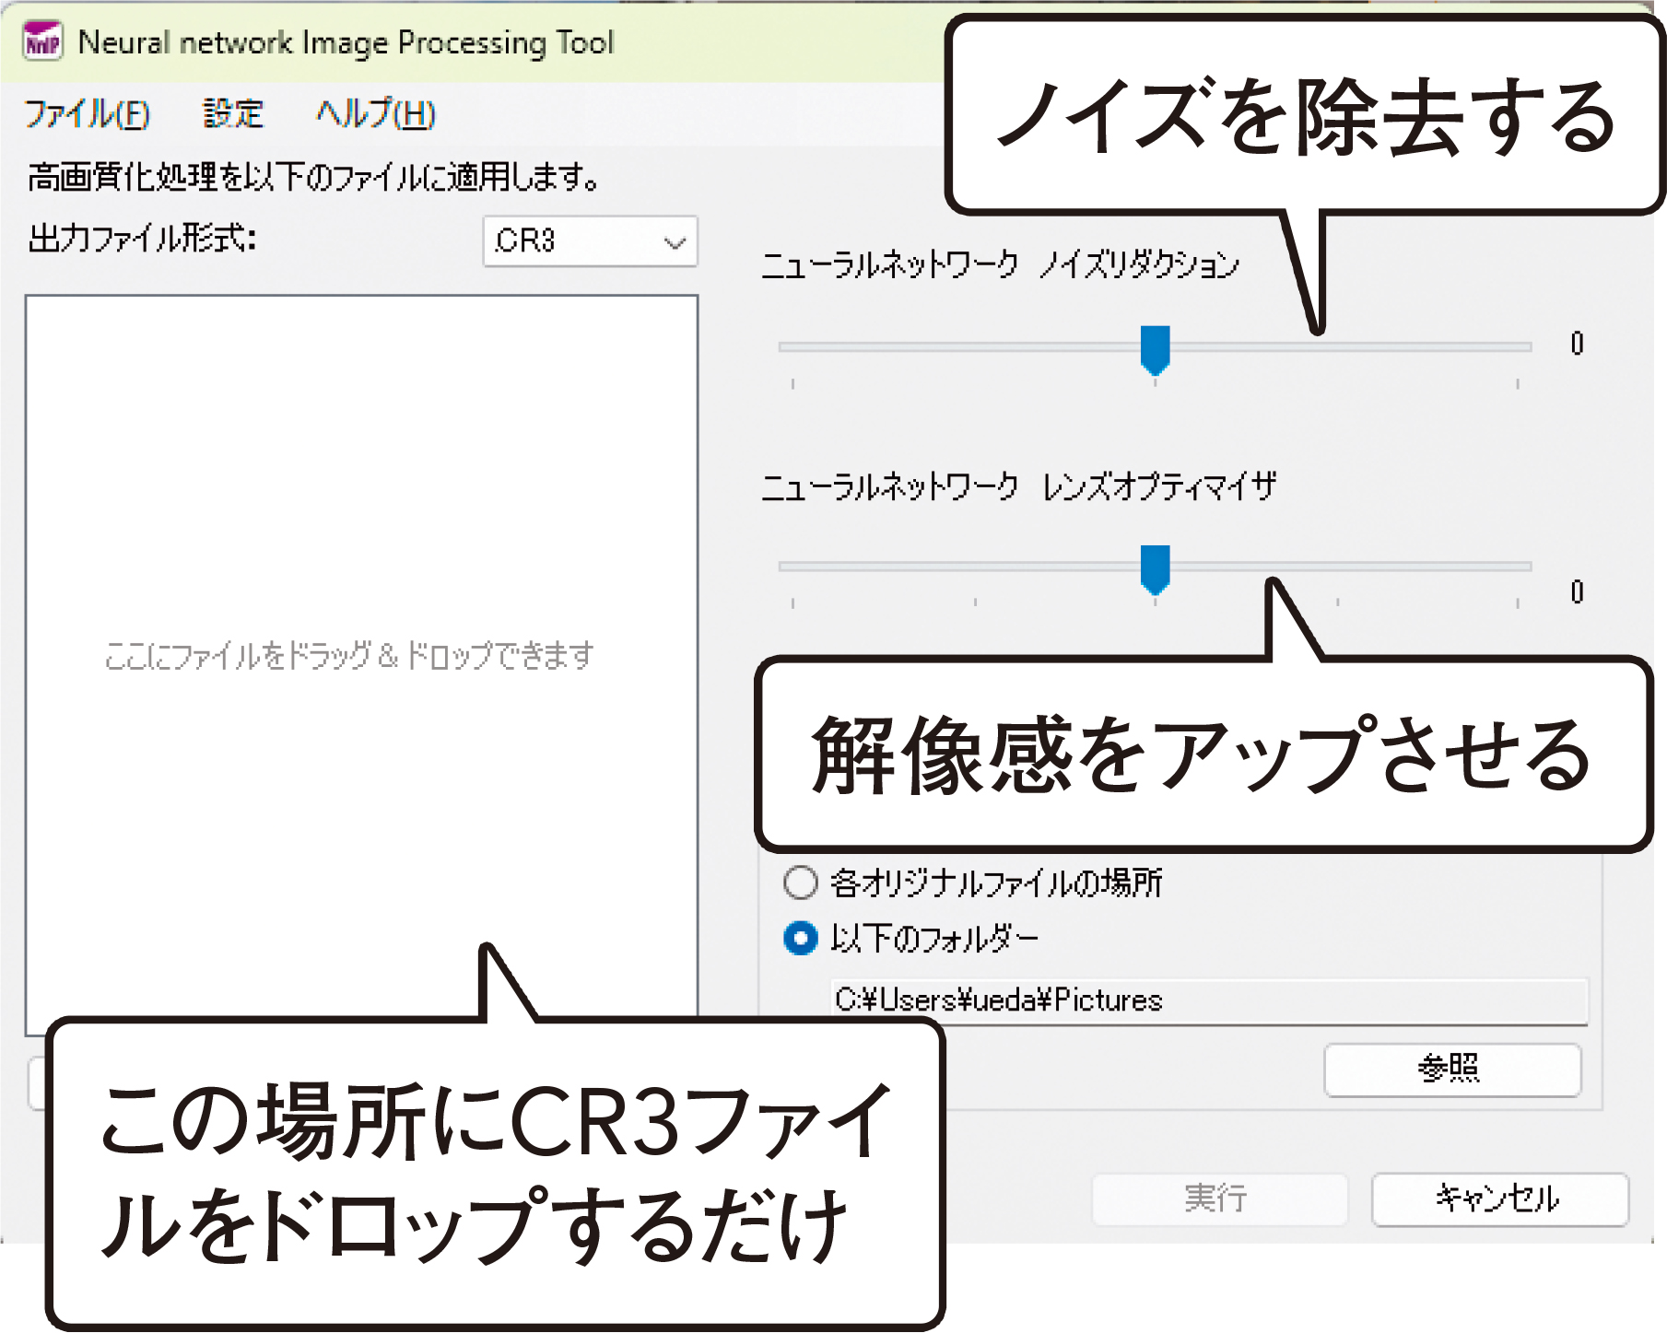Open the ヘルプ(H) menu
The height and width of the screenshot is (1333, 1667).
point(375,114)
